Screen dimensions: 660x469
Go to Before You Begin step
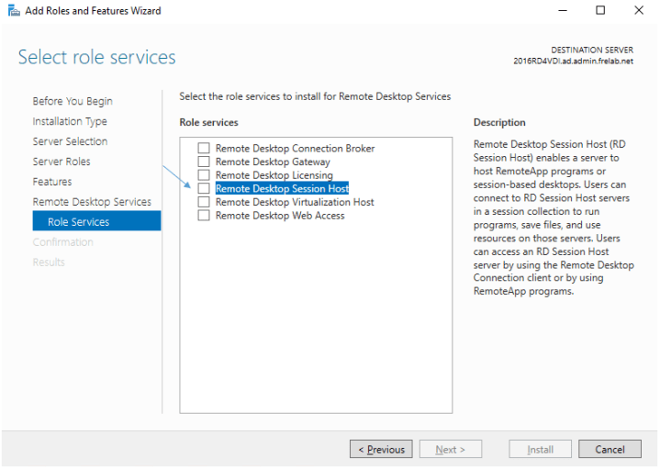pyautogui.click(x=73, y=101)
